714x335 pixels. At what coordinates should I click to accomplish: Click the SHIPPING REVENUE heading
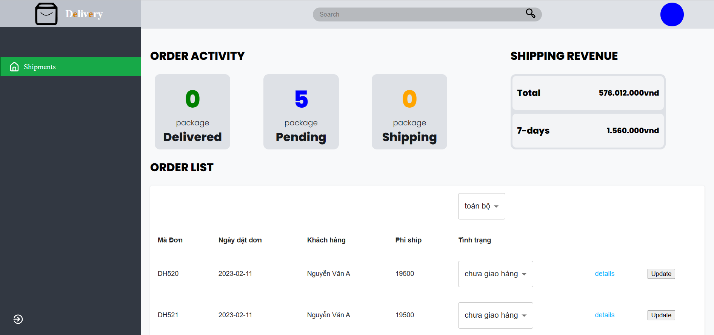pos(564,56)
